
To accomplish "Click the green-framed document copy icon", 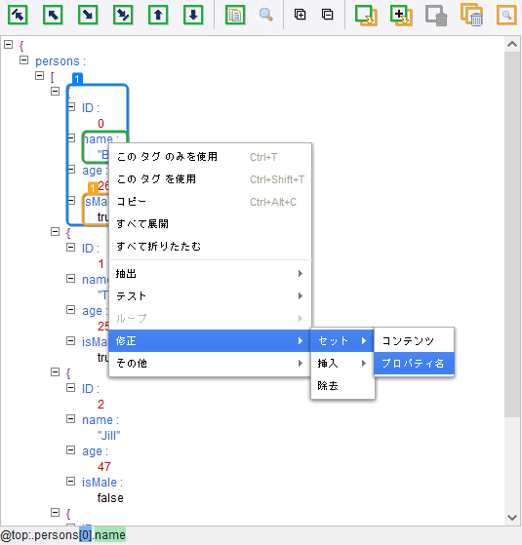I will pyautogui.click(x=235, y=15).
